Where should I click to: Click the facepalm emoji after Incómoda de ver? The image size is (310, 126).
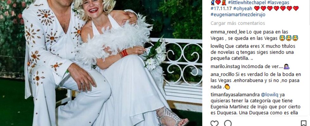tap(287, 67)
